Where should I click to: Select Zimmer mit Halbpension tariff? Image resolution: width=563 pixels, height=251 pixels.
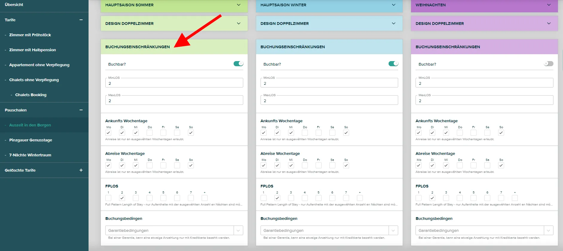[x=33, y=50]
